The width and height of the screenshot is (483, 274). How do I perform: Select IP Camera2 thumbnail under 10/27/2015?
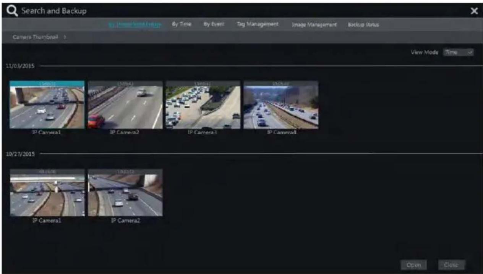[125, 193]
